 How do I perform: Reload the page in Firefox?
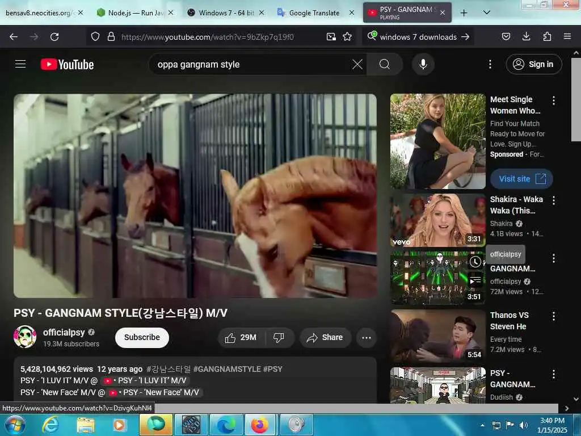click(54, 37)
